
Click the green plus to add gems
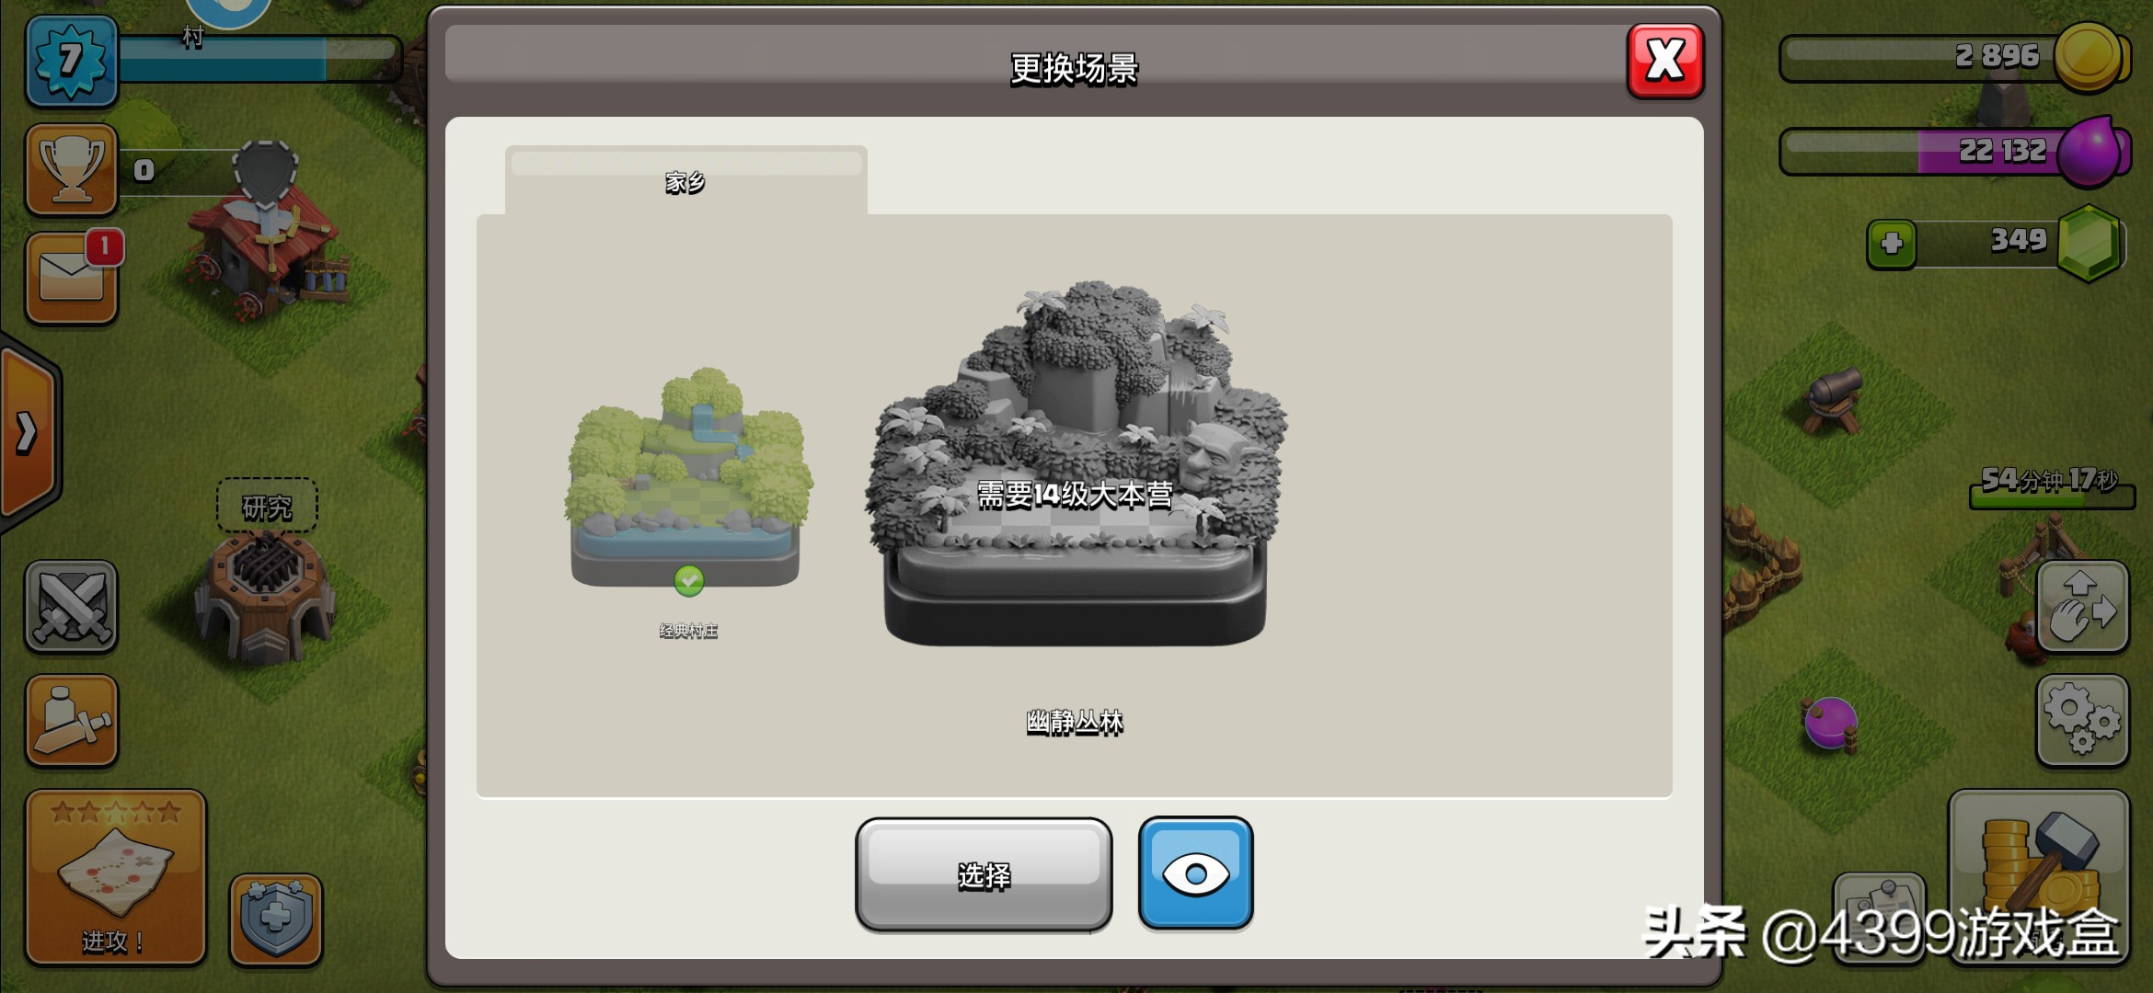pos(1892,244)
